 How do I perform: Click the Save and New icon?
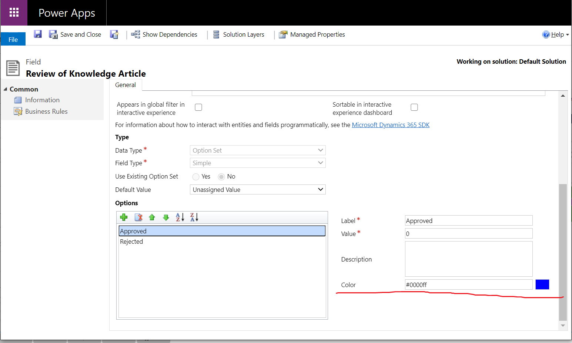pos(114,34)
